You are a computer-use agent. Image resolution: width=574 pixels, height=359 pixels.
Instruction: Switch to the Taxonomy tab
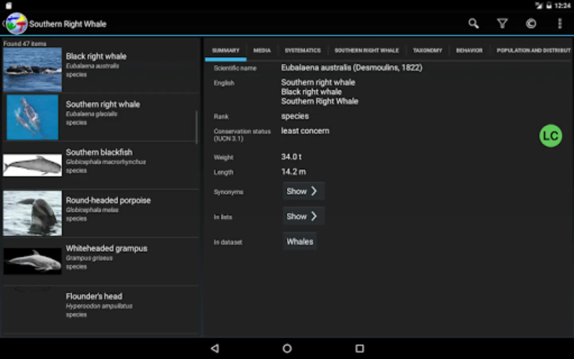pos(427,51)
